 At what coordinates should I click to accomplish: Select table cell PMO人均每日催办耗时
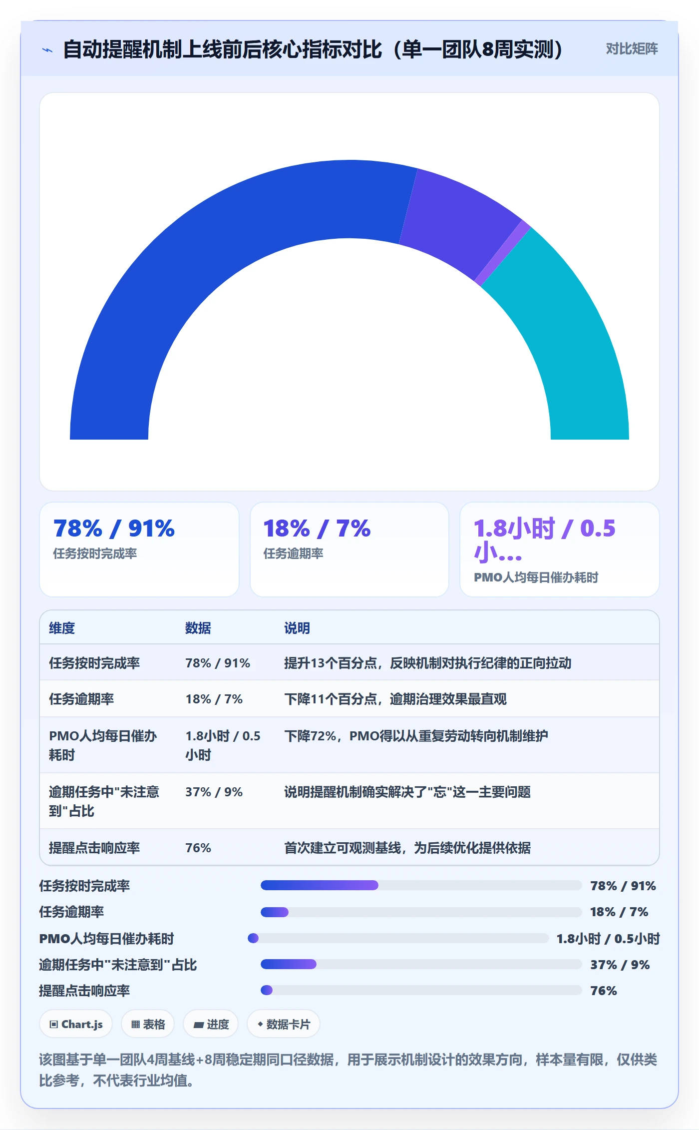(103, 745)
